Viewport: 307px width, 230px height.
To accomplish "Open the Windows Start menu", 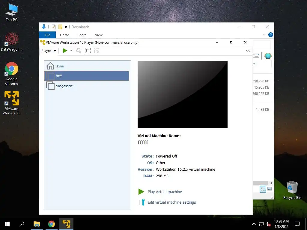I will tap(7, 224).
